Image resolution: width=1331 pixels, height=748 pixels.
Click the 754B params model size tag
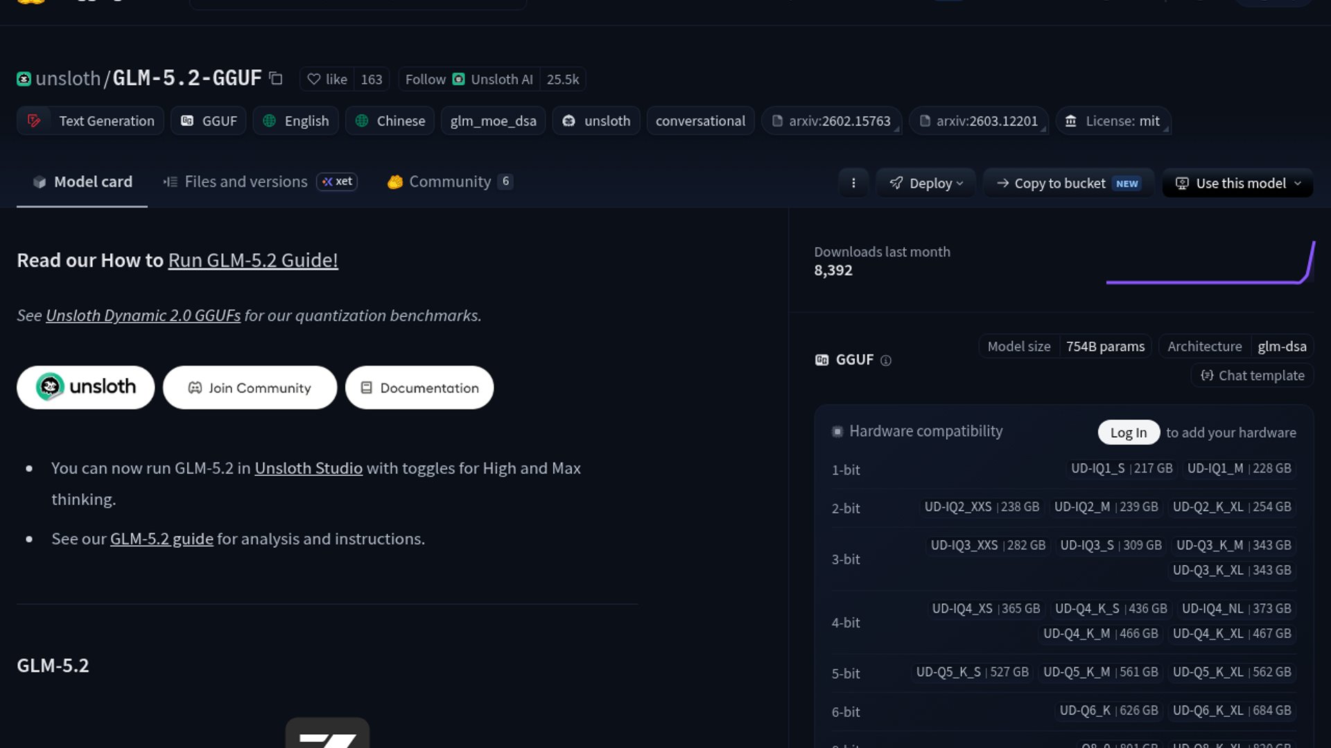coord(1065,346)
